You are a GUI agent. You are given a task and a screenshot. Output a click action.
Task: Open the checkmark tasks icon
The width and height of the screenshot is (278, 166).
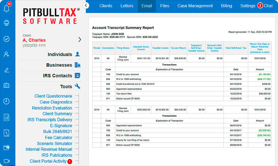[7, 39]
